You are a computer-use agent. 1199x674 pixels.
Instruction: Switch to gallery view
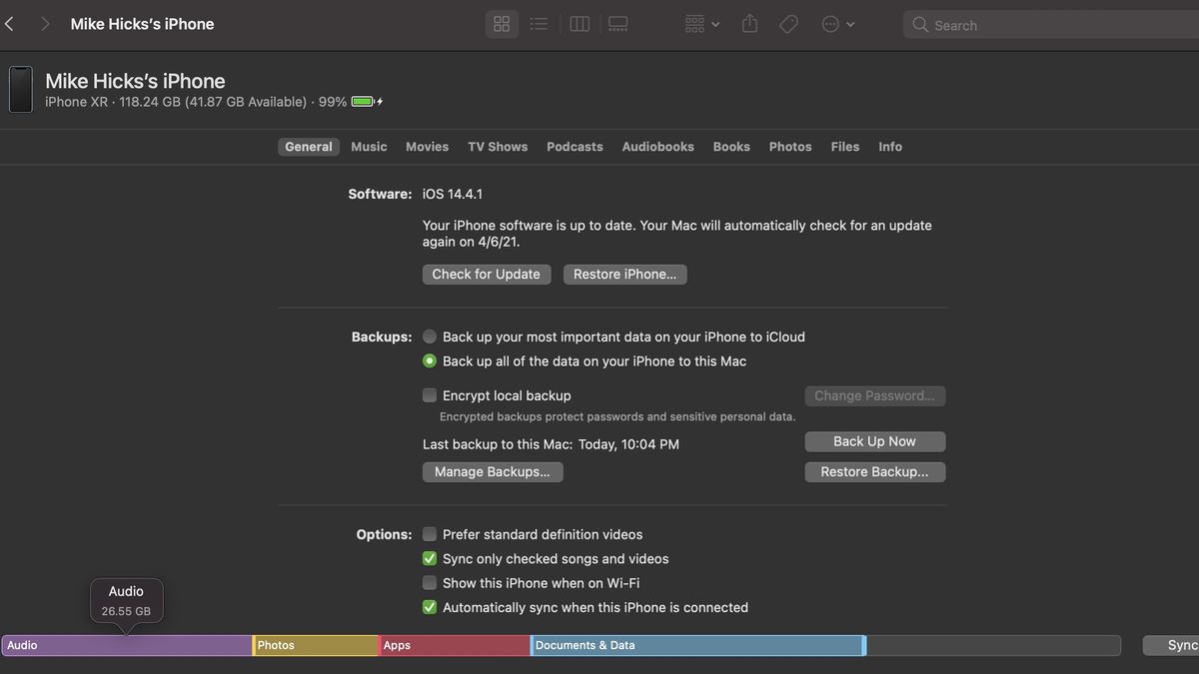(617, 24)
